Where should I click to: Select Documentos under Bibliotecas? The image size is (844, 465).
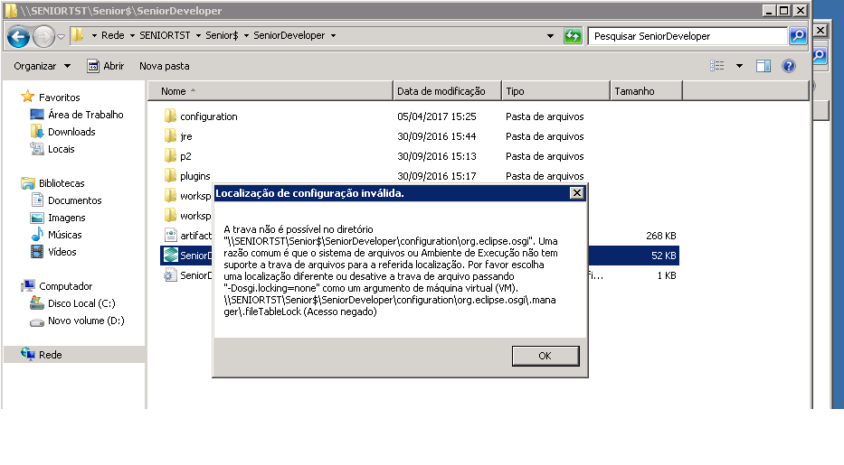click(74, 200)
